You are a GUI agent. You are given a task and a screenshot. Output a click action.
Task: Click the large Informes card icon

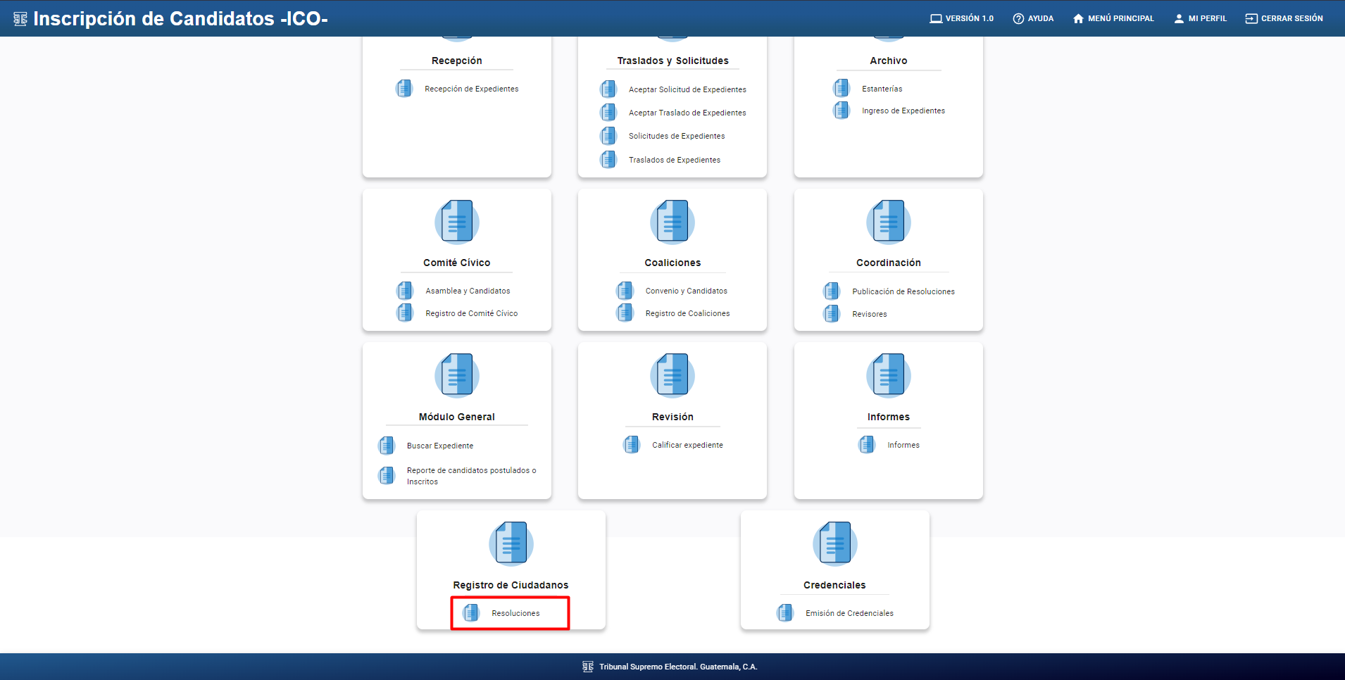pos(889,375)
